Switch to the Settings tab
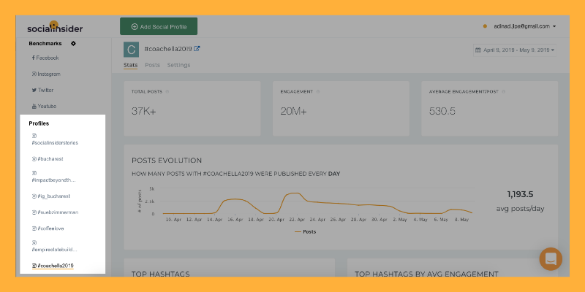The height and width of the screenshot is (292, 585). pos(178,65)
